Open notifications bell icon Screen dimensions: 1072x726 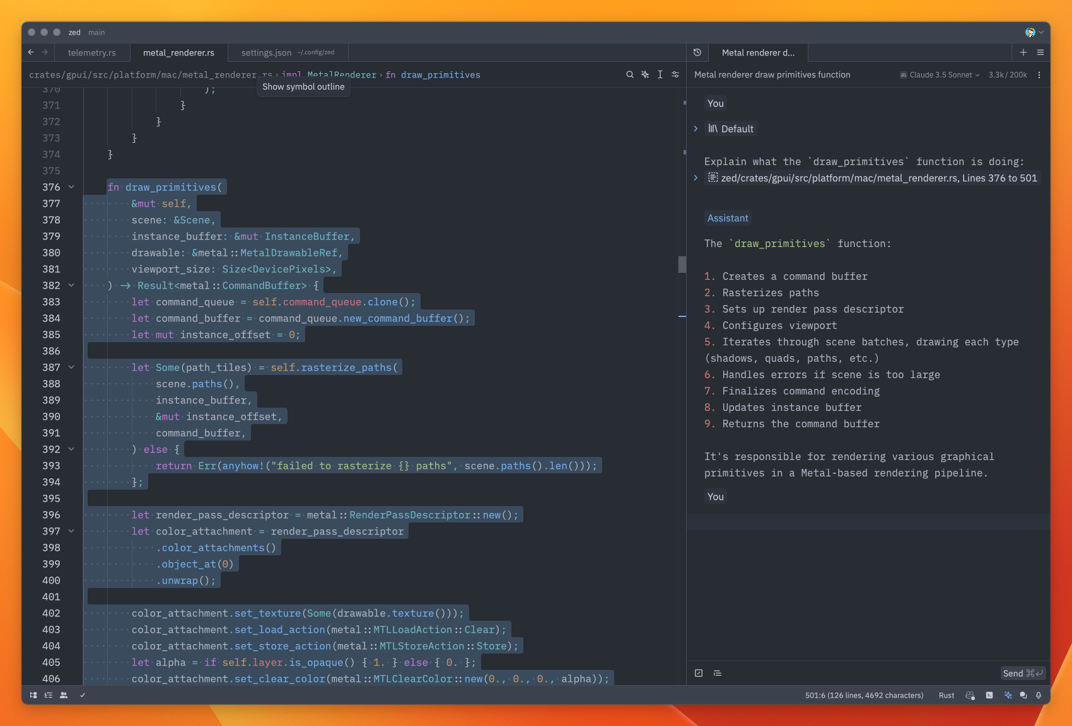[x=1039, y=695]
